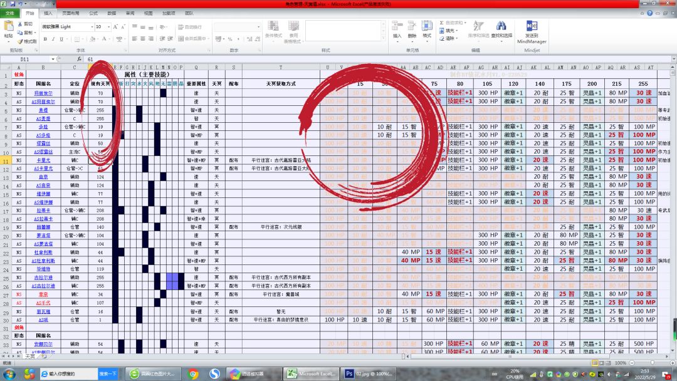Viewport: 677px width, 381px height.
Task: Align cell text to the right
Action: click(150, 39)
